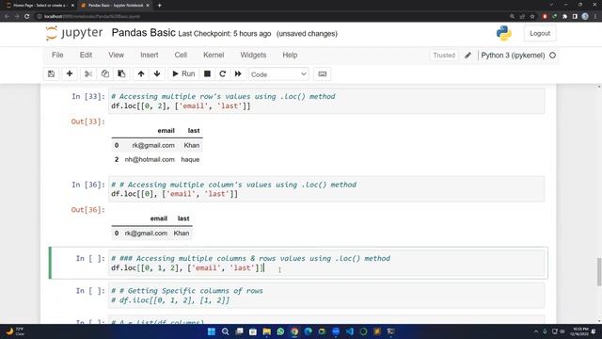This screenshot has height=339, width=602.
Task: Open a new browser tab
Action: (x=159, y=6)
